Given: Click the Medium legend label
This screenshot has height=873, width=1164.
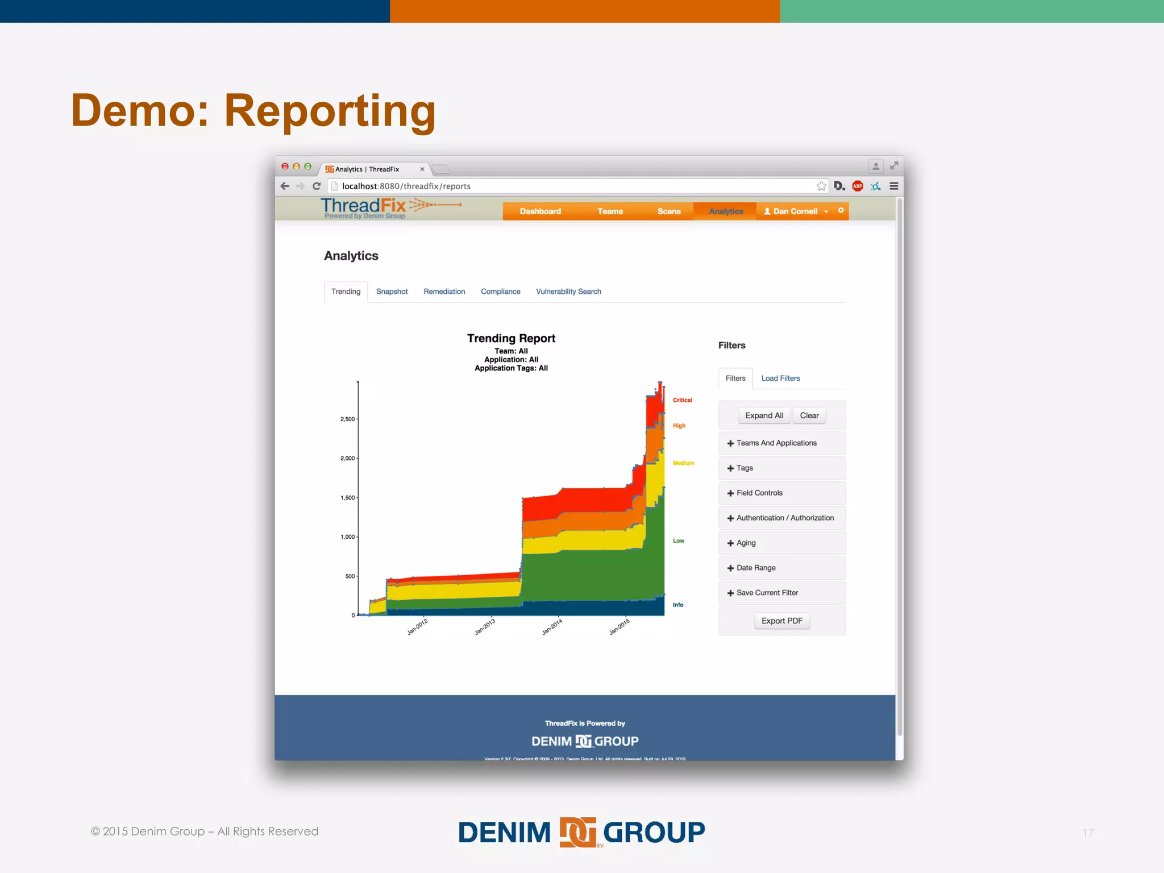Looking at the screenshot, I should click(x=684, y=463).
